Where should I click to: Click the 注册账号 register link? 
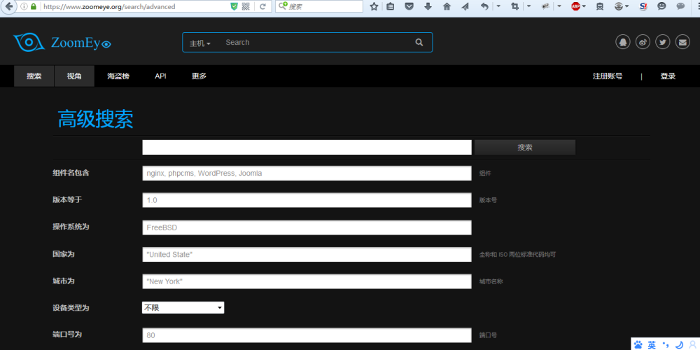point(608,76)
